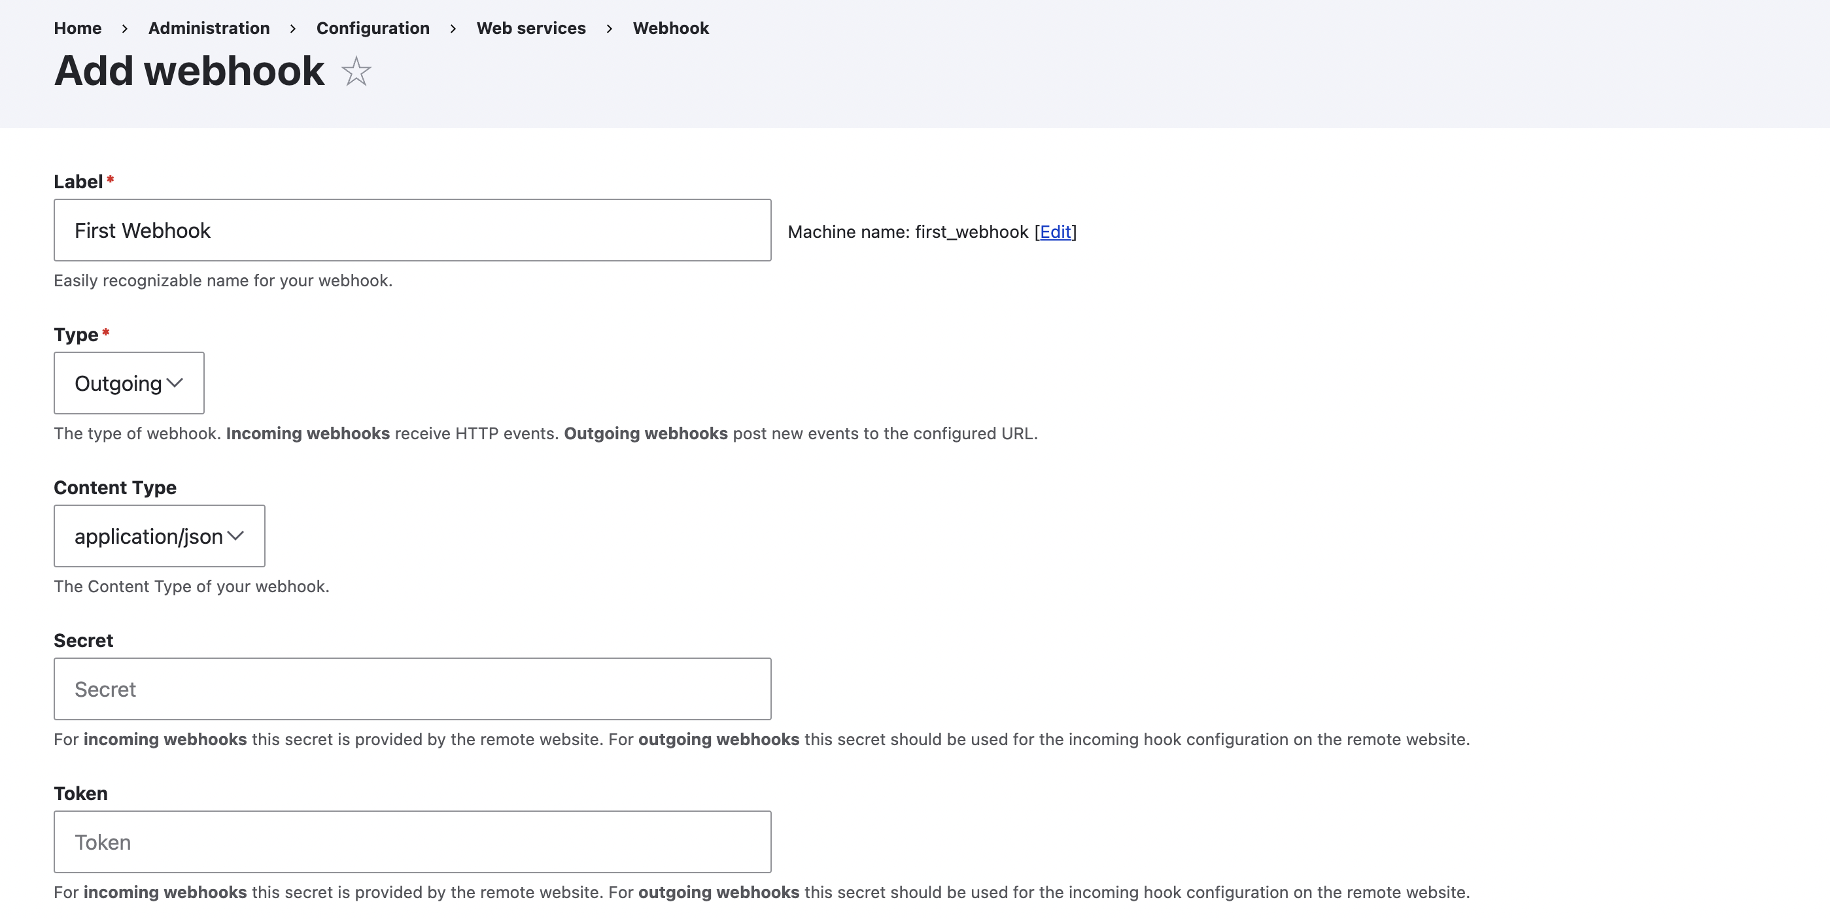Screen dimensions: 1830x919
Task: Navigate to Configuration breadcrumb
Action: (373, 28)
